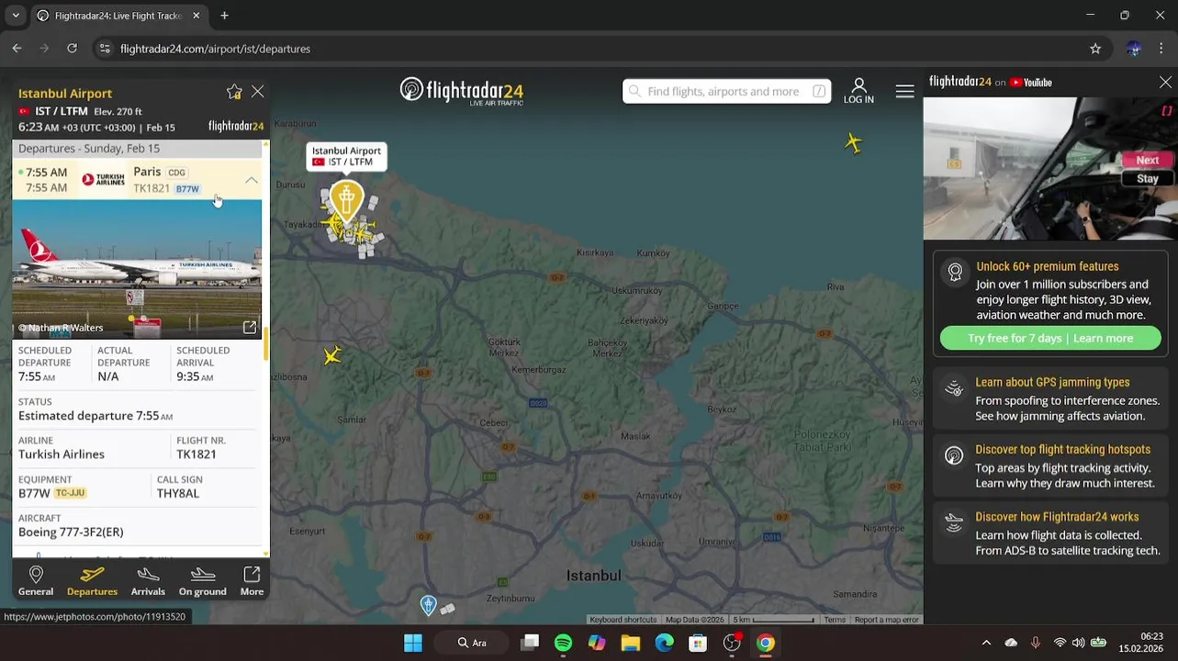Open a new browser tab
1178x661 pixels.
pyautogui.click(x=224, y=16)
